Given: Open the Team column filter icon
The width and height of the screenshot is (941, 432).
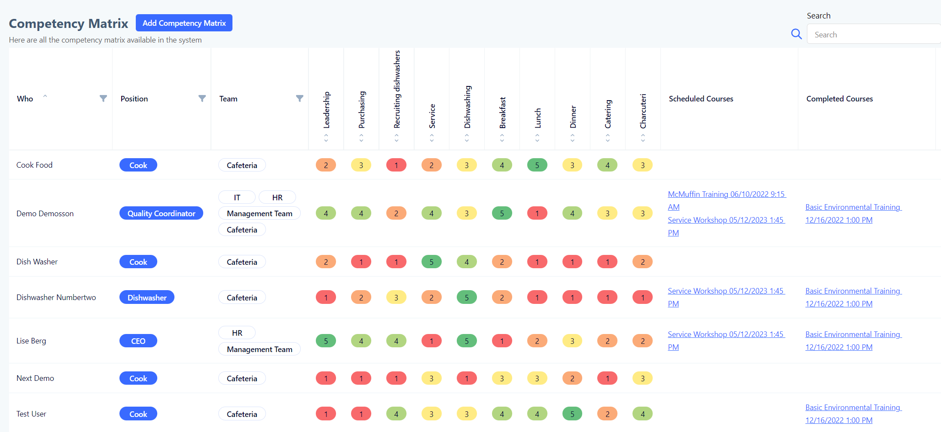Looking at the screenshot, I should point(299,98).
